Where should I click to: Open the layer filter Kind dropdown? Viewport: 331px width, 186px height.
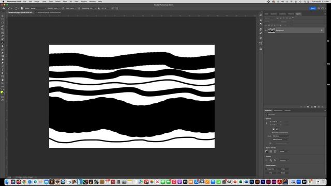pyautogui.click(x=270, y=18)
